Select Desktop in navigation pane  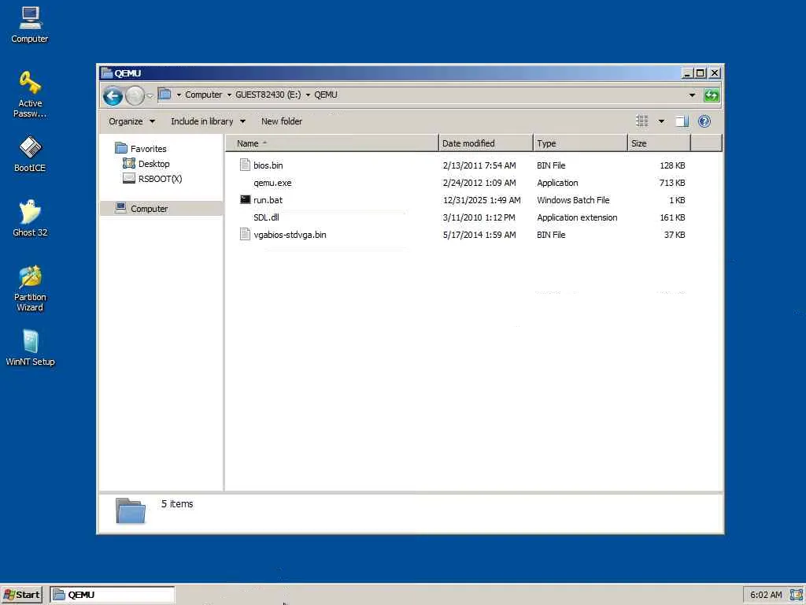tap(153, 164)
